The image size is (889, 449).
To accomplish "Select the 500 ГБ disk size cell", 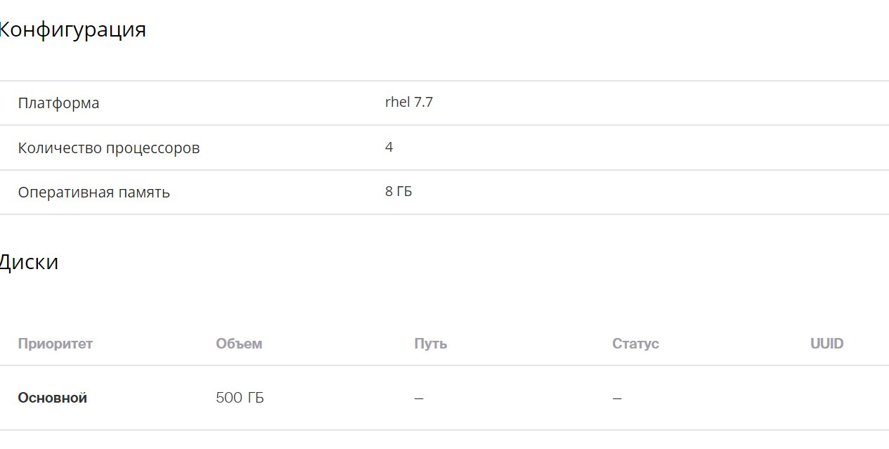I will 240,398.
